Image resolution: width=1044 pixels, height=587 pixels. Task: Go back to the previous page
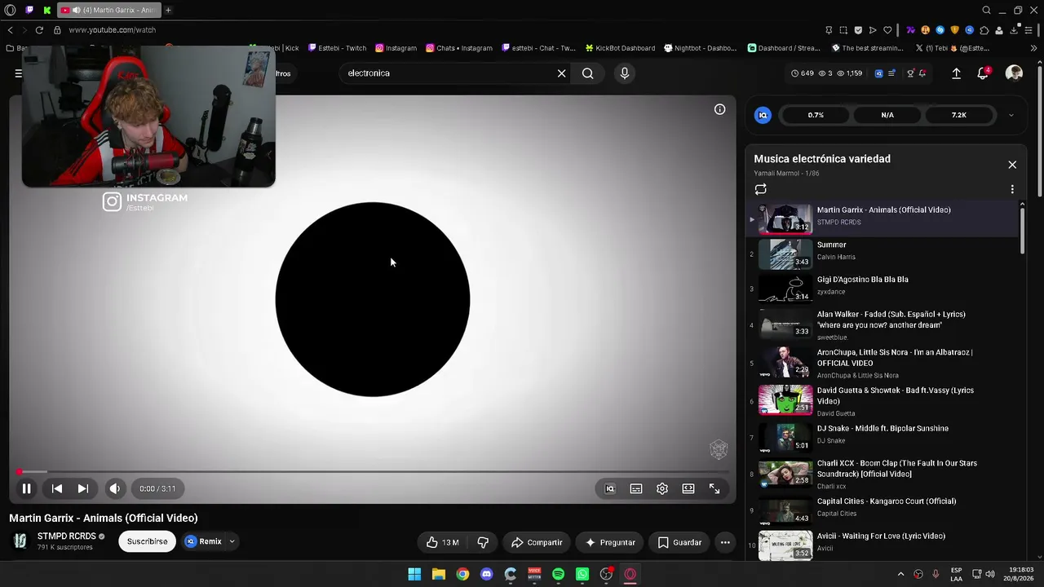(10, 30)
